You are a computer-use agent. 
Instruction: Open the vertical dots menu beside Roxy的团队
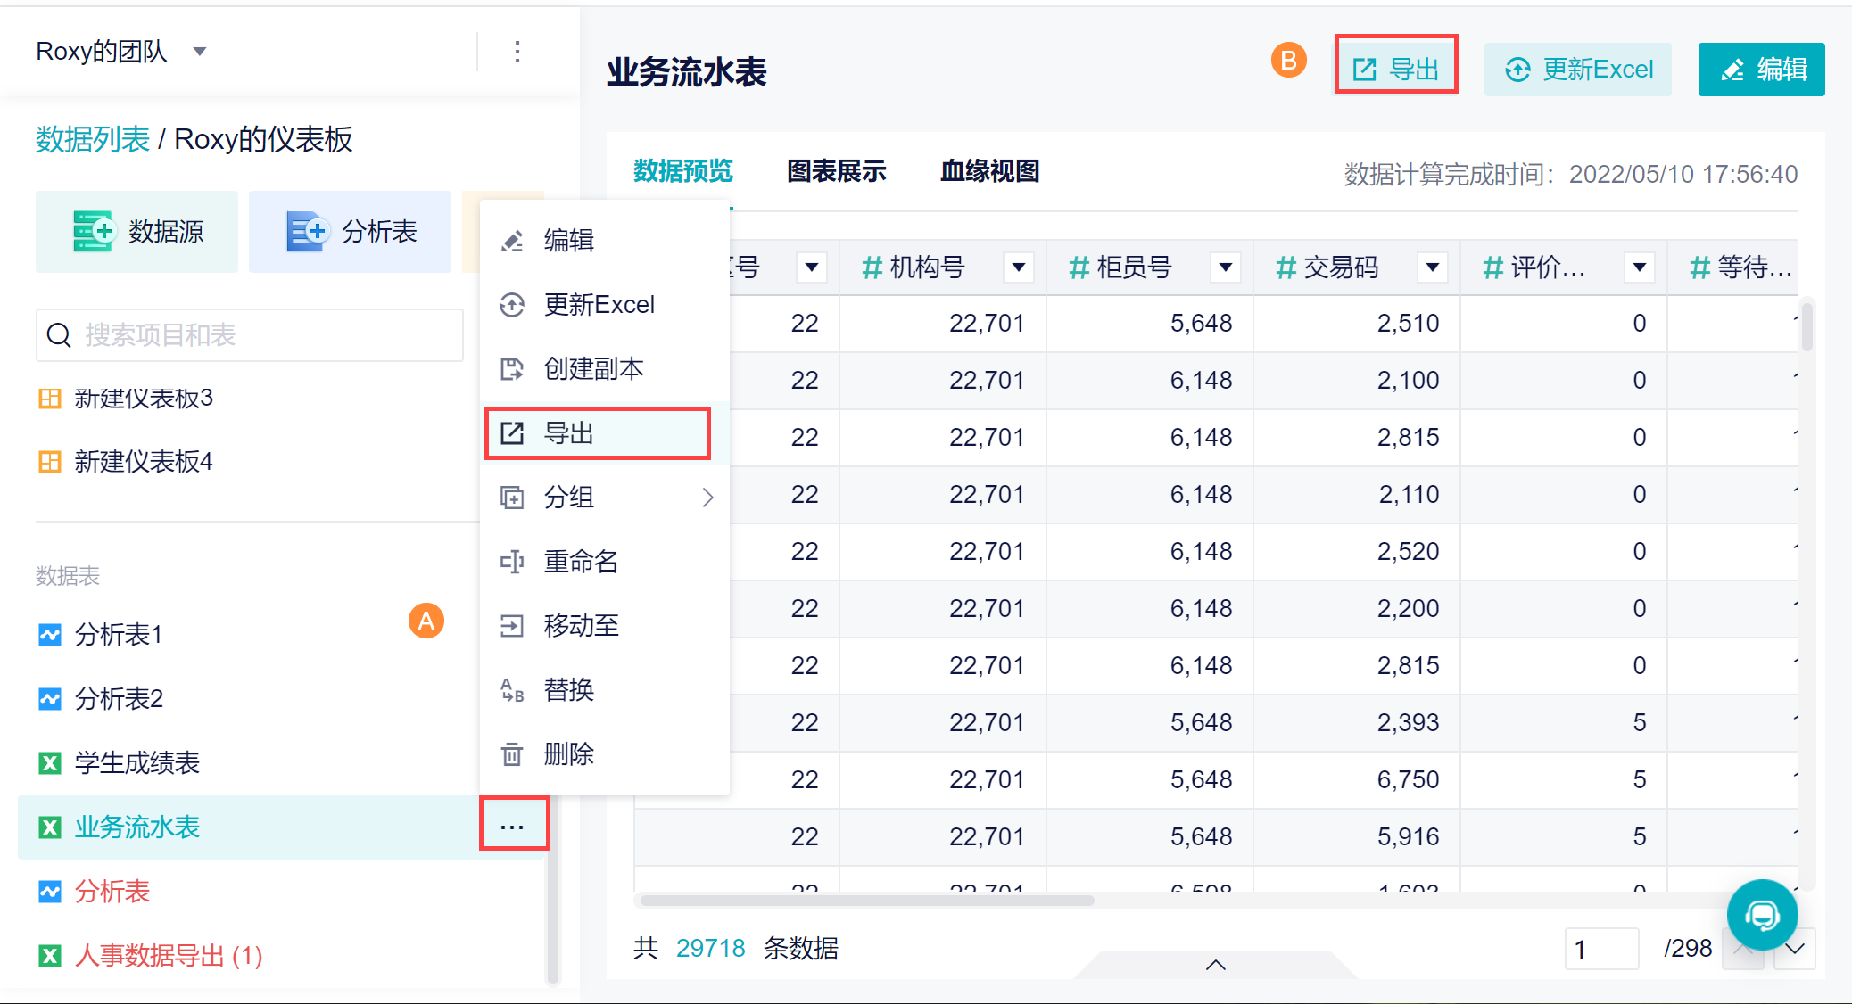point(517,52)
